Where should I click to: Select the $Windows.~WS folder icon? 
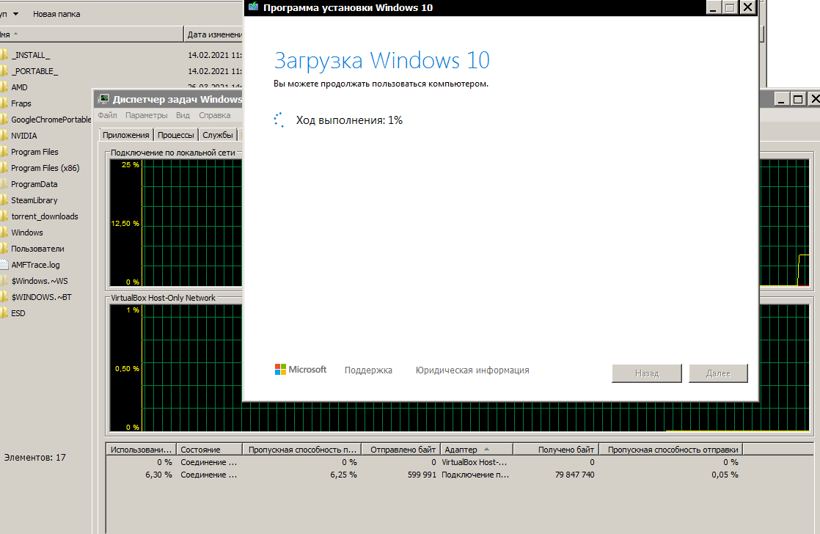point(4,282)
